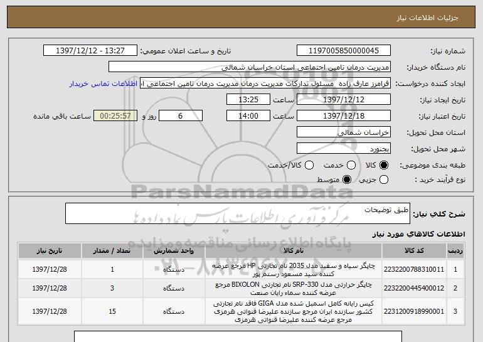The width and height of the screenshot is (483, 342).
Task: Click the need number field 1197005850000045
Action: click(x=344, y=51)
